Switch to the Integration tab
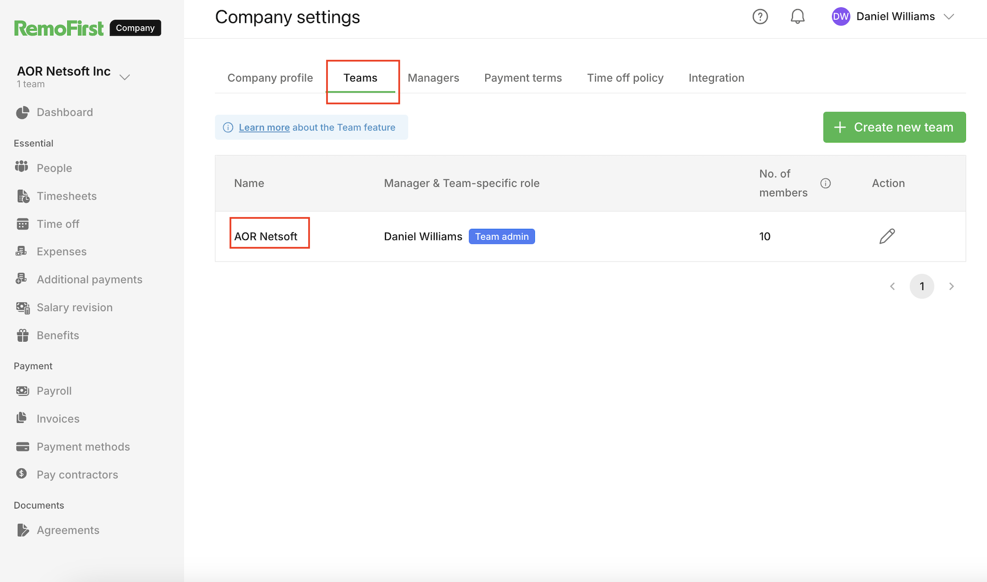The width and height of the screenshot is (987, 582). [716, 78]
